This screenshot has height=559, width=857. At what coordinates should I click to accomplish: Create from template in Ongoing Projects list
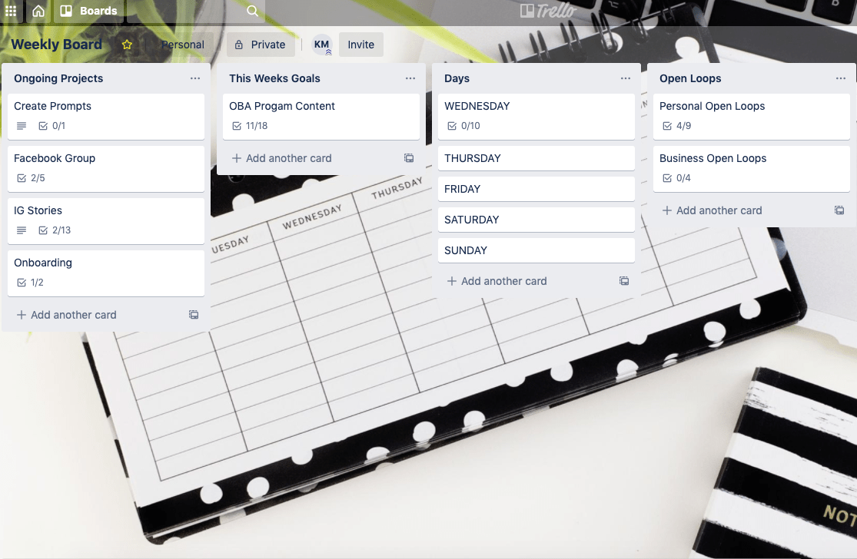click(x=194, y=315)
